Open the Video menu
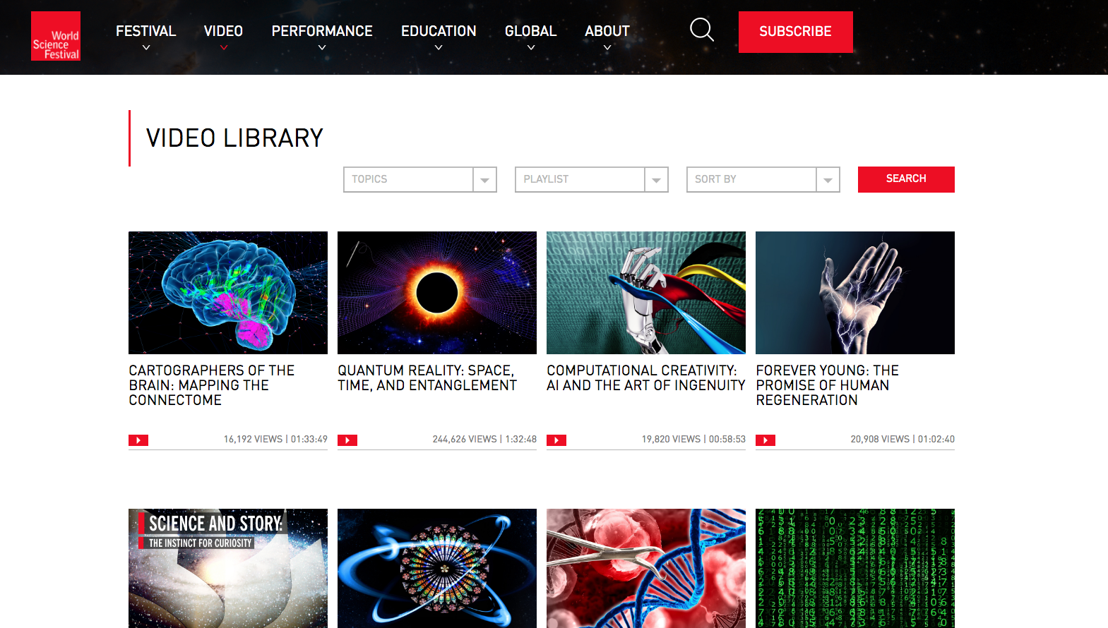 (x=224, y=31)
